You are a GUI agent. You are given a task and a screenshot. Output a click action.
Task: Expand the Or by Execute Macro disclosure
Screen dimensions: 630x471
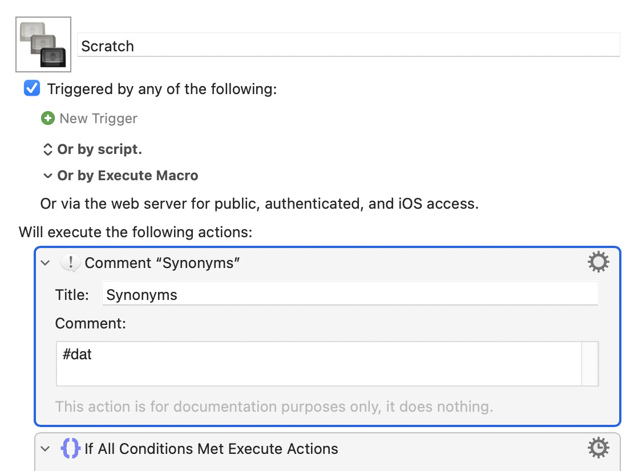47,176
